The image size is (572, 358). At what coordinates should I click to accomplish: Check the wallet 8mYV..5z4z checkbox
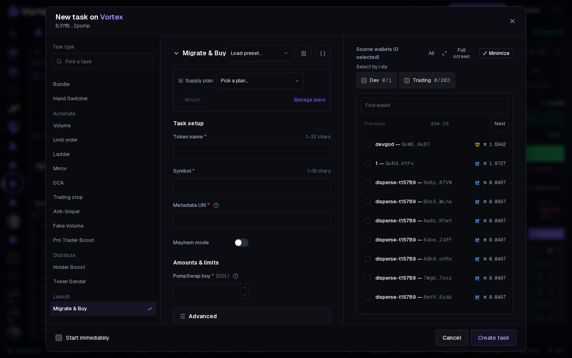pyautogui.click(x=367, y=297)
